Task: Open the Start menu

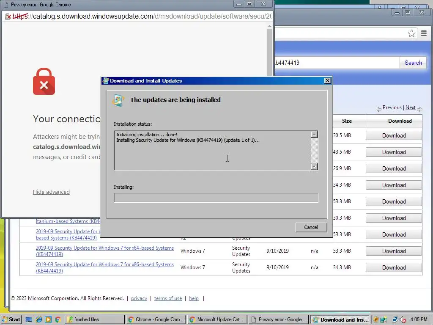Action: point(11,319)
